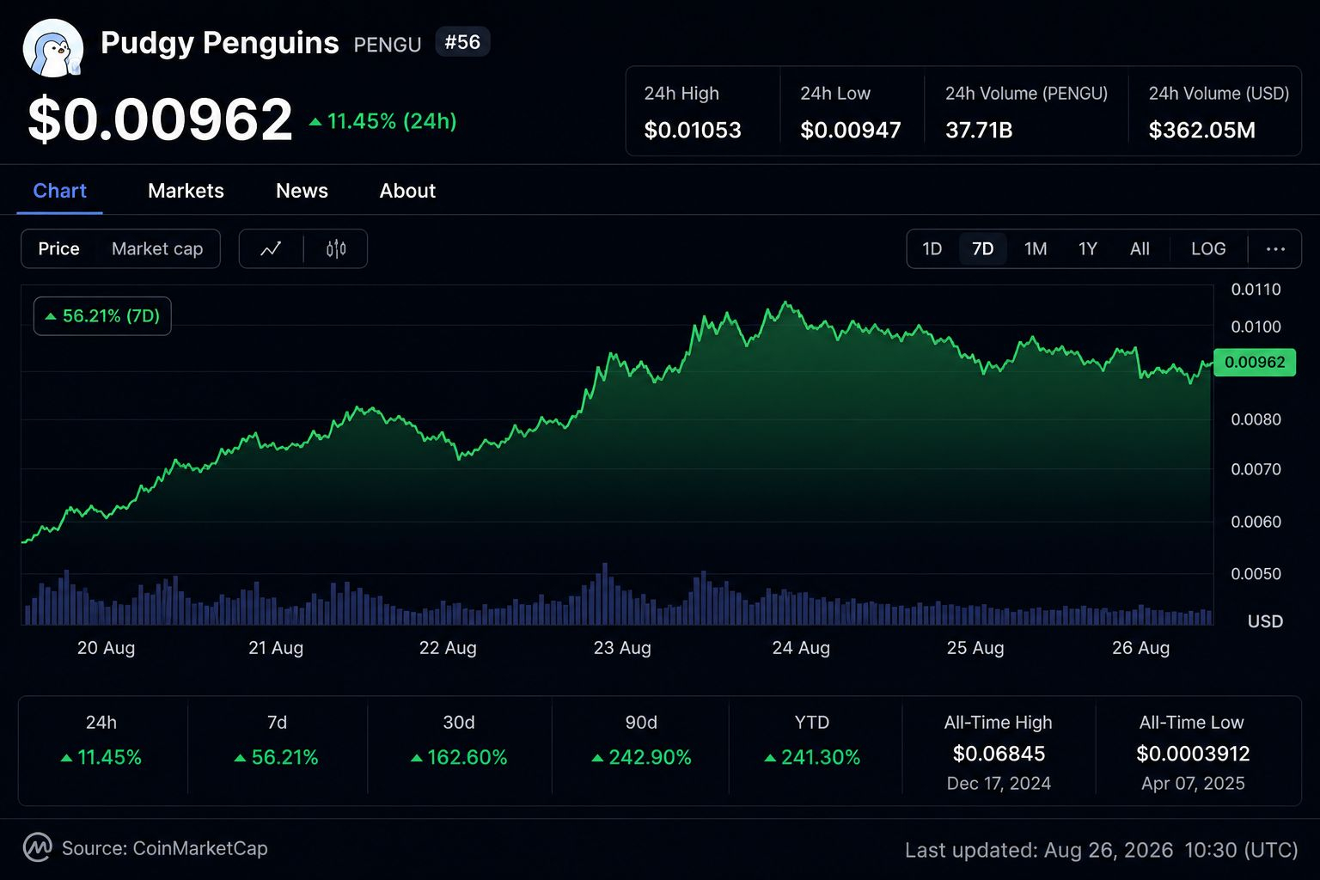Click the 24h High value $0.01053
The image size is (1320, 880).
tap(693, 131)
